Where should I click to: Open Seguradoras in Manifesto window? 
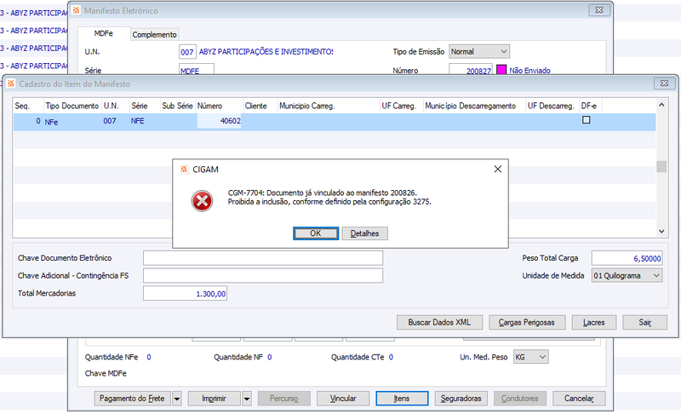[461, 399]
